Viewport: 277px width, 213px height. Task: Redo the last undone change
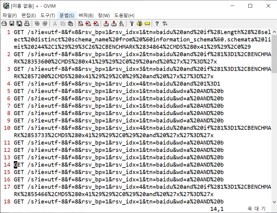(x=45, y=24)
